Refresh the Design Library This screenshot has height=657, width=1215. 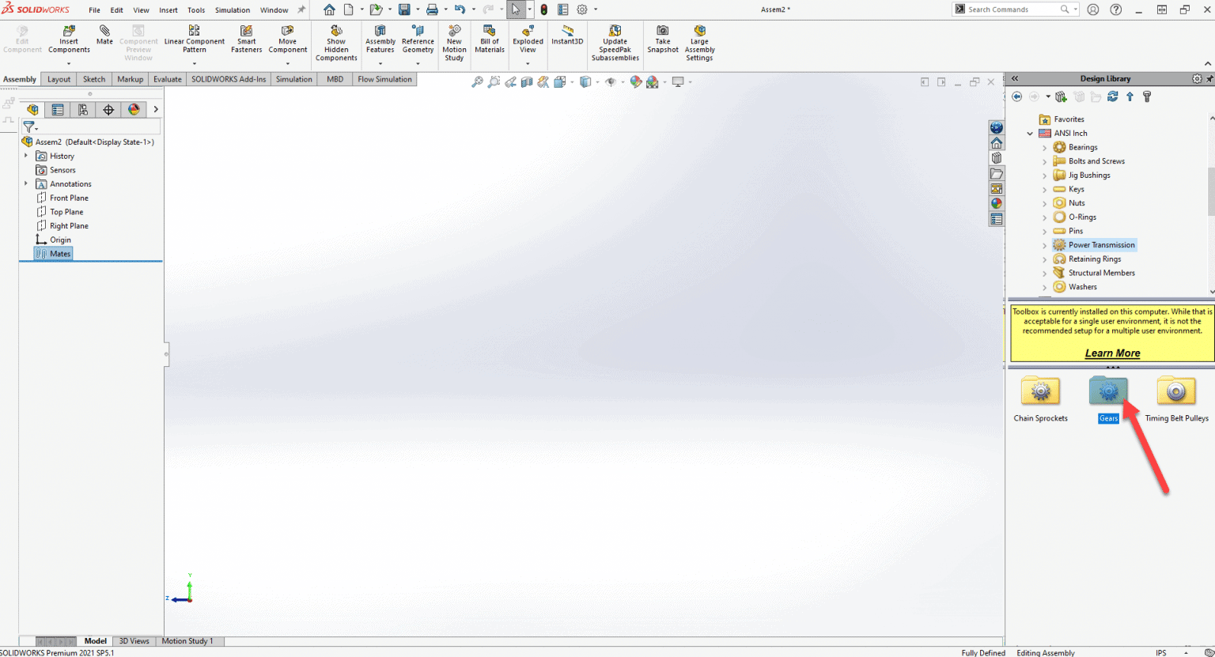1113,96
